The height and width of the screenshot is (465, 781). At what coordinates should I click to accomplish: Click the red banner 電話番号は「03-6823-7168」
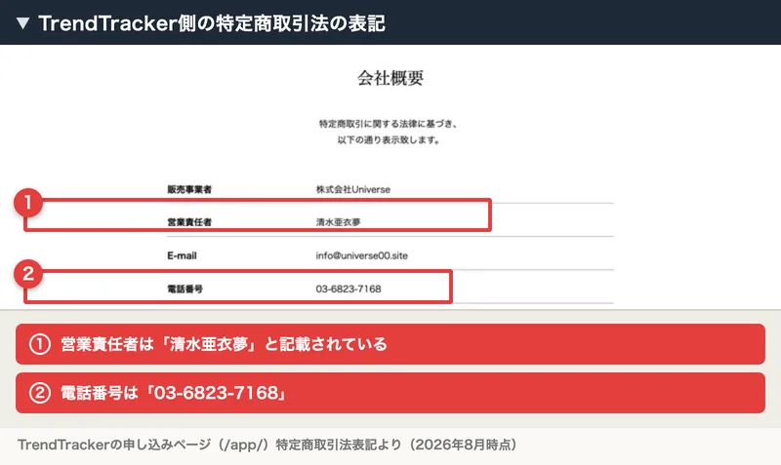390,393
